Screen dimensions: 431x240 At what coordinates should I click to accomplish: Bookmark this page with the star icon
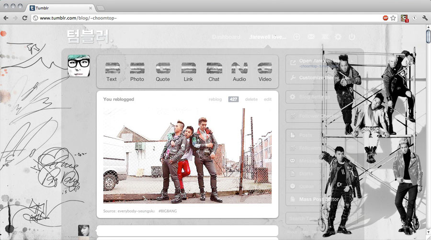click(x=393, y=18)
